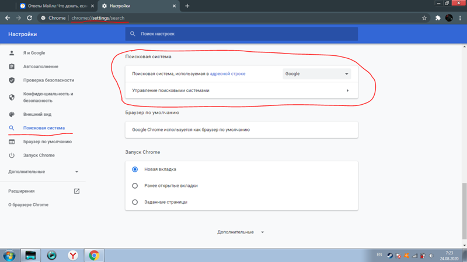Screen dimensions: 467x262
Task: Close the Настройки tab
Action: coord(174,6)
